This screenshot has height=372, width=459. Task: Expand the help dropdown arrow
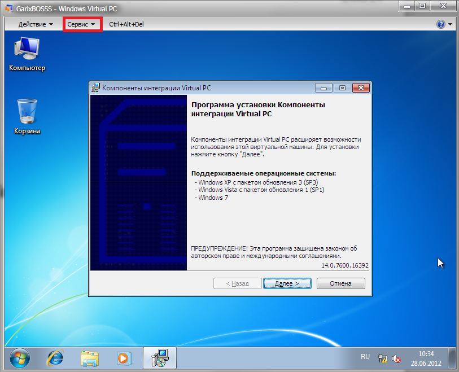(450, 25)
